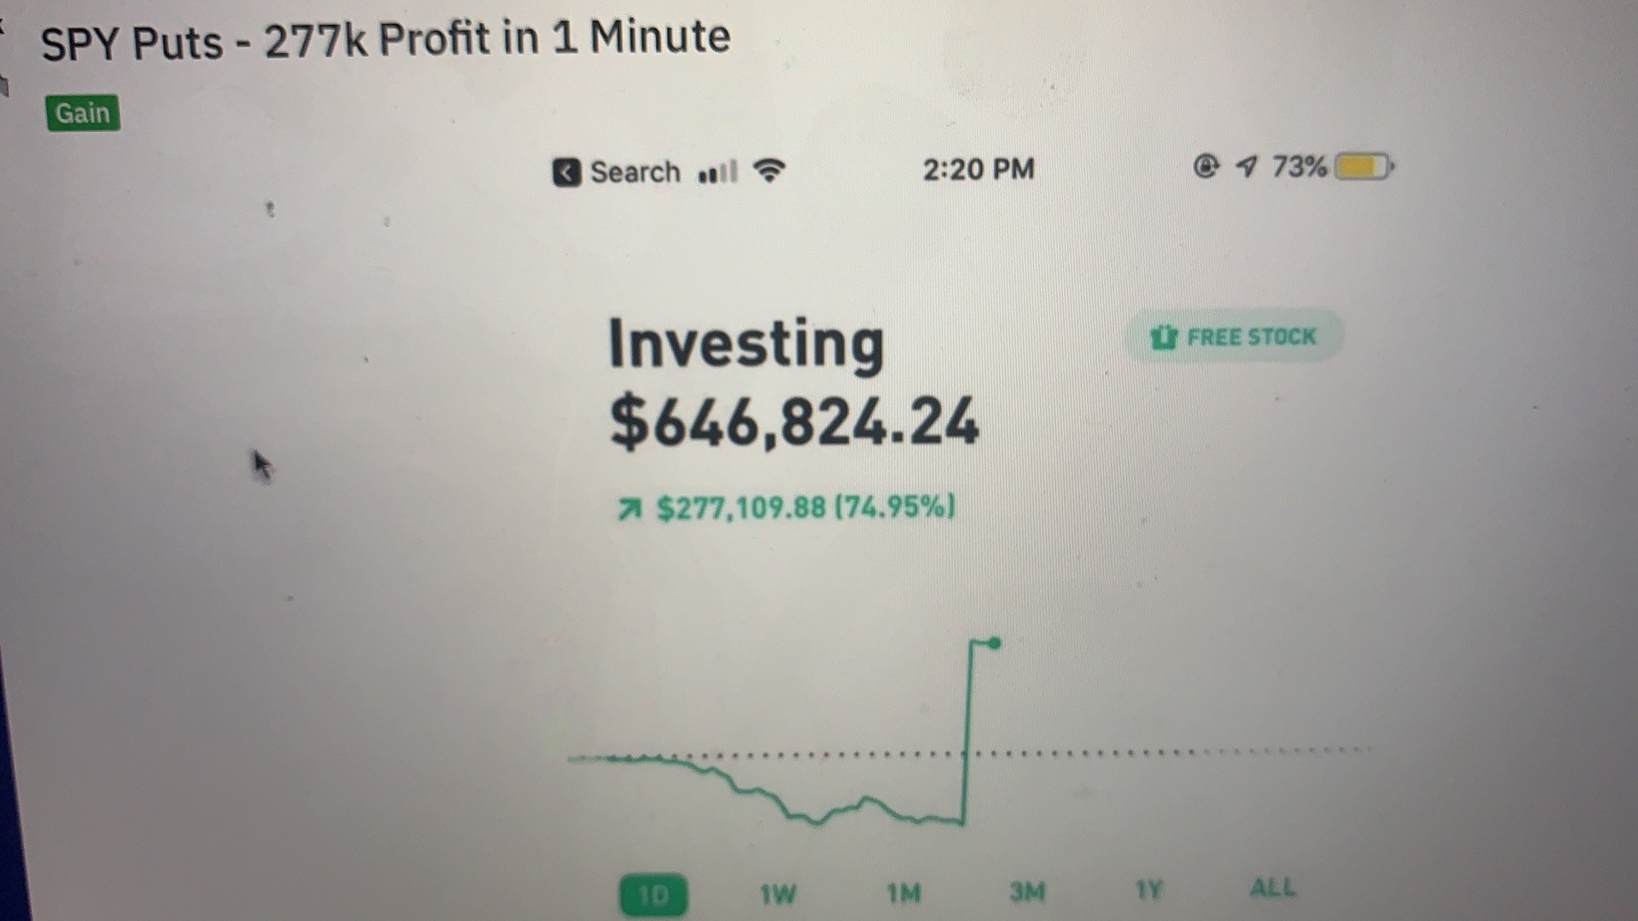Tap the back arrow icon beside Search
Screen dimensions: 1638x921
(x=566, y=172)
